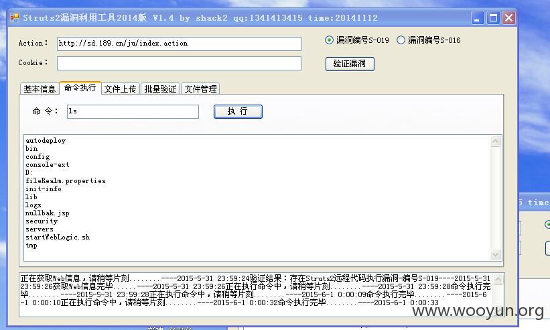Click output panel scrollbar up arrow
Viewport: 550px width, 330px height.
(x=495, y=142)
